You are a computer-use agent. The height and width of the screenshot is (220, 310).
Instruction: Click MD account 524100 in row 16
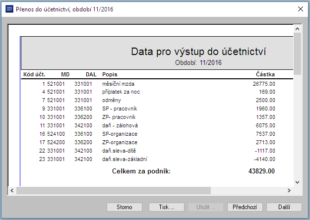point(56,134)
